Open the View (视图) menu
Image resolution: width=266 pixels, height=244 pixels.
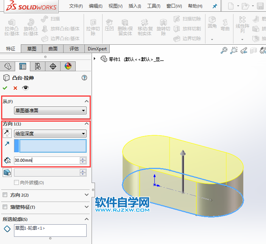(x=115, y=6)
